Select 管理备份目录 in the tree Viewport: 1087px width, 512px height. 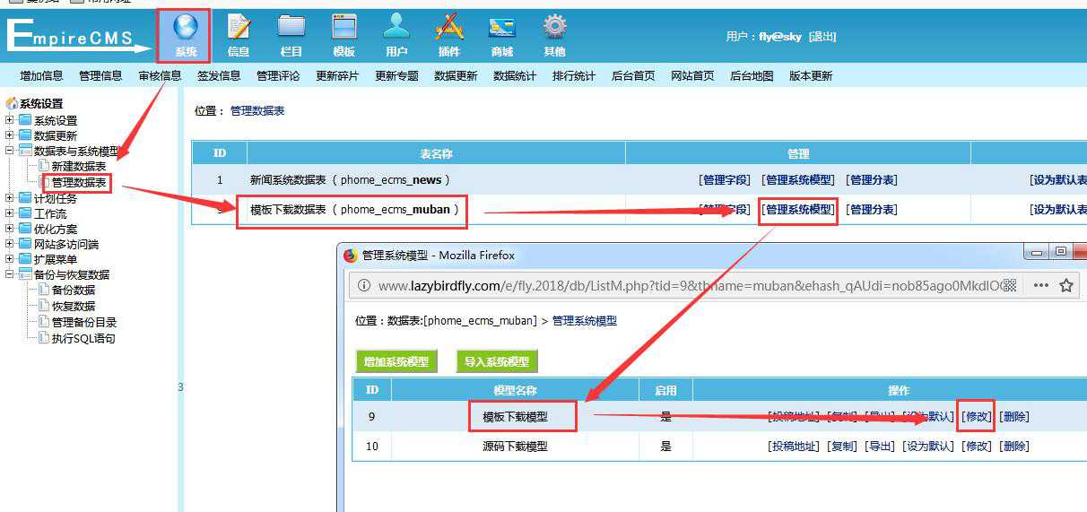[x=84, y=322]
